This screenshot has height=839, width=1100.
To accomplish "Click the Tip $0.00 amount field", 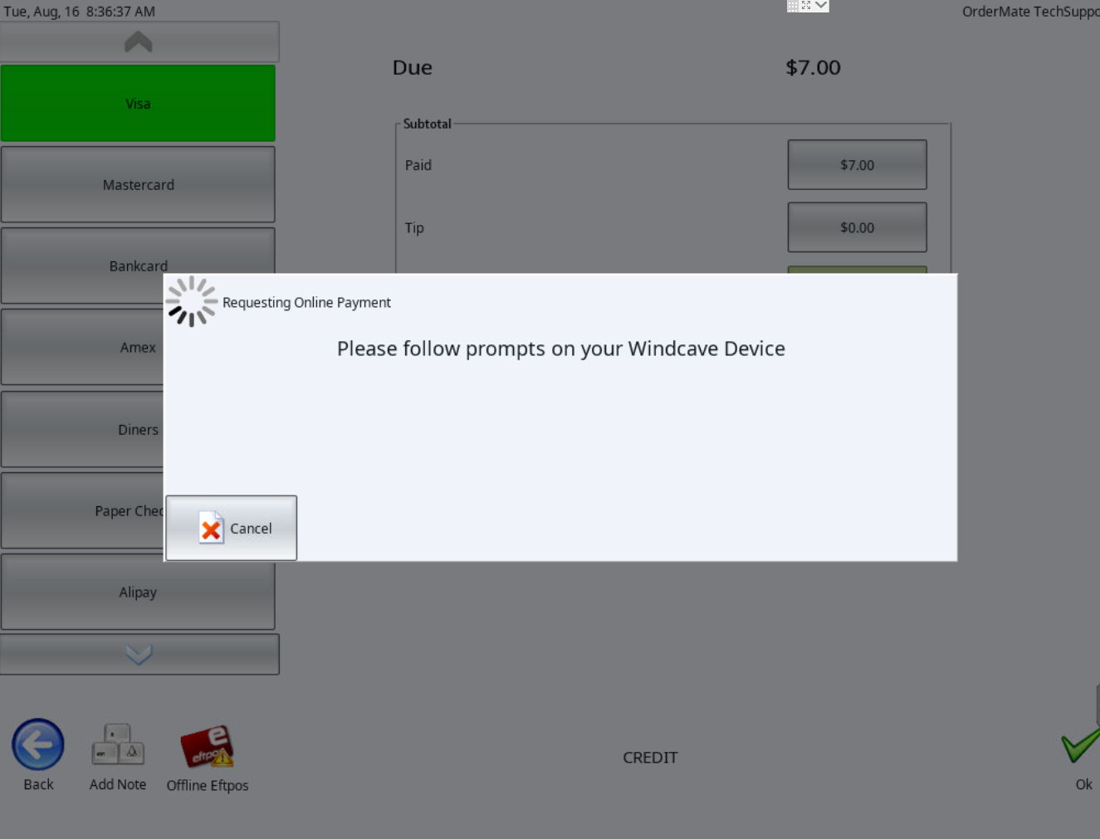I will pyautogui.click(x=857, y=227).
